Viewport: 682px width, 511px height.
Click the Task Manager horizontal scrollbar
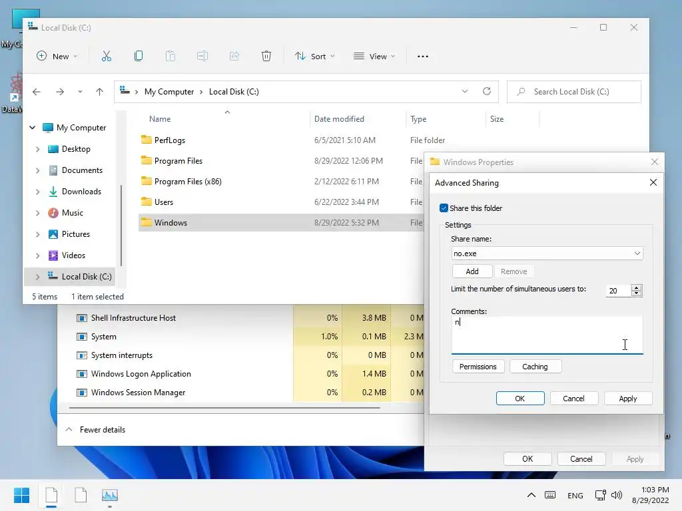[x=224, y=408]
